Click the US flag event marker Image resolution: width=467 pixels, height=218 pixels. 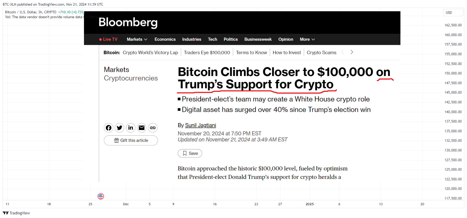101,196
